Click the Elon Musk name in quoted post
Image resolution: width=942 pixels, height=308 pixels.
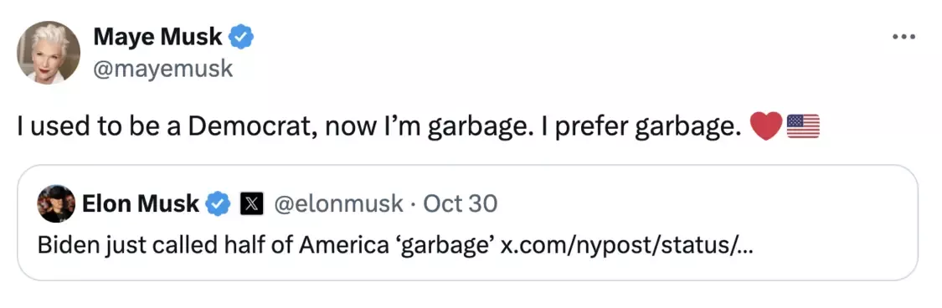(141, 204)
